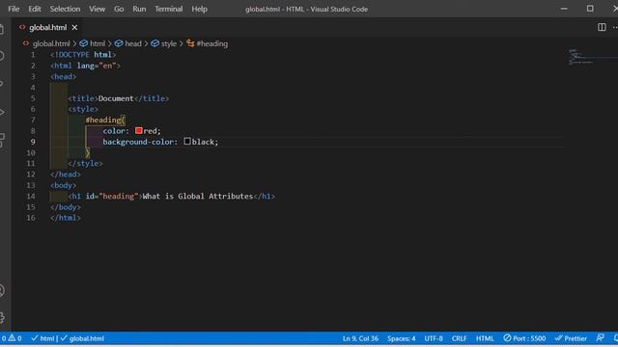Open the red color swatch picker
Screen dimensions: 618x347
(x=138, y=131)
